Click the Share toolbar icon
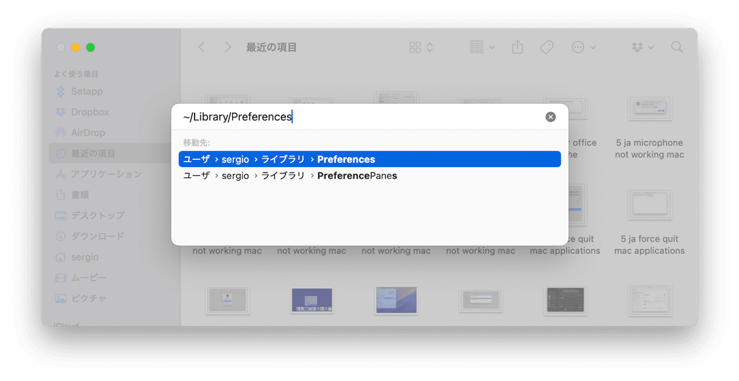The width and height of the screenshot is (739, 381). click(517, 47)
